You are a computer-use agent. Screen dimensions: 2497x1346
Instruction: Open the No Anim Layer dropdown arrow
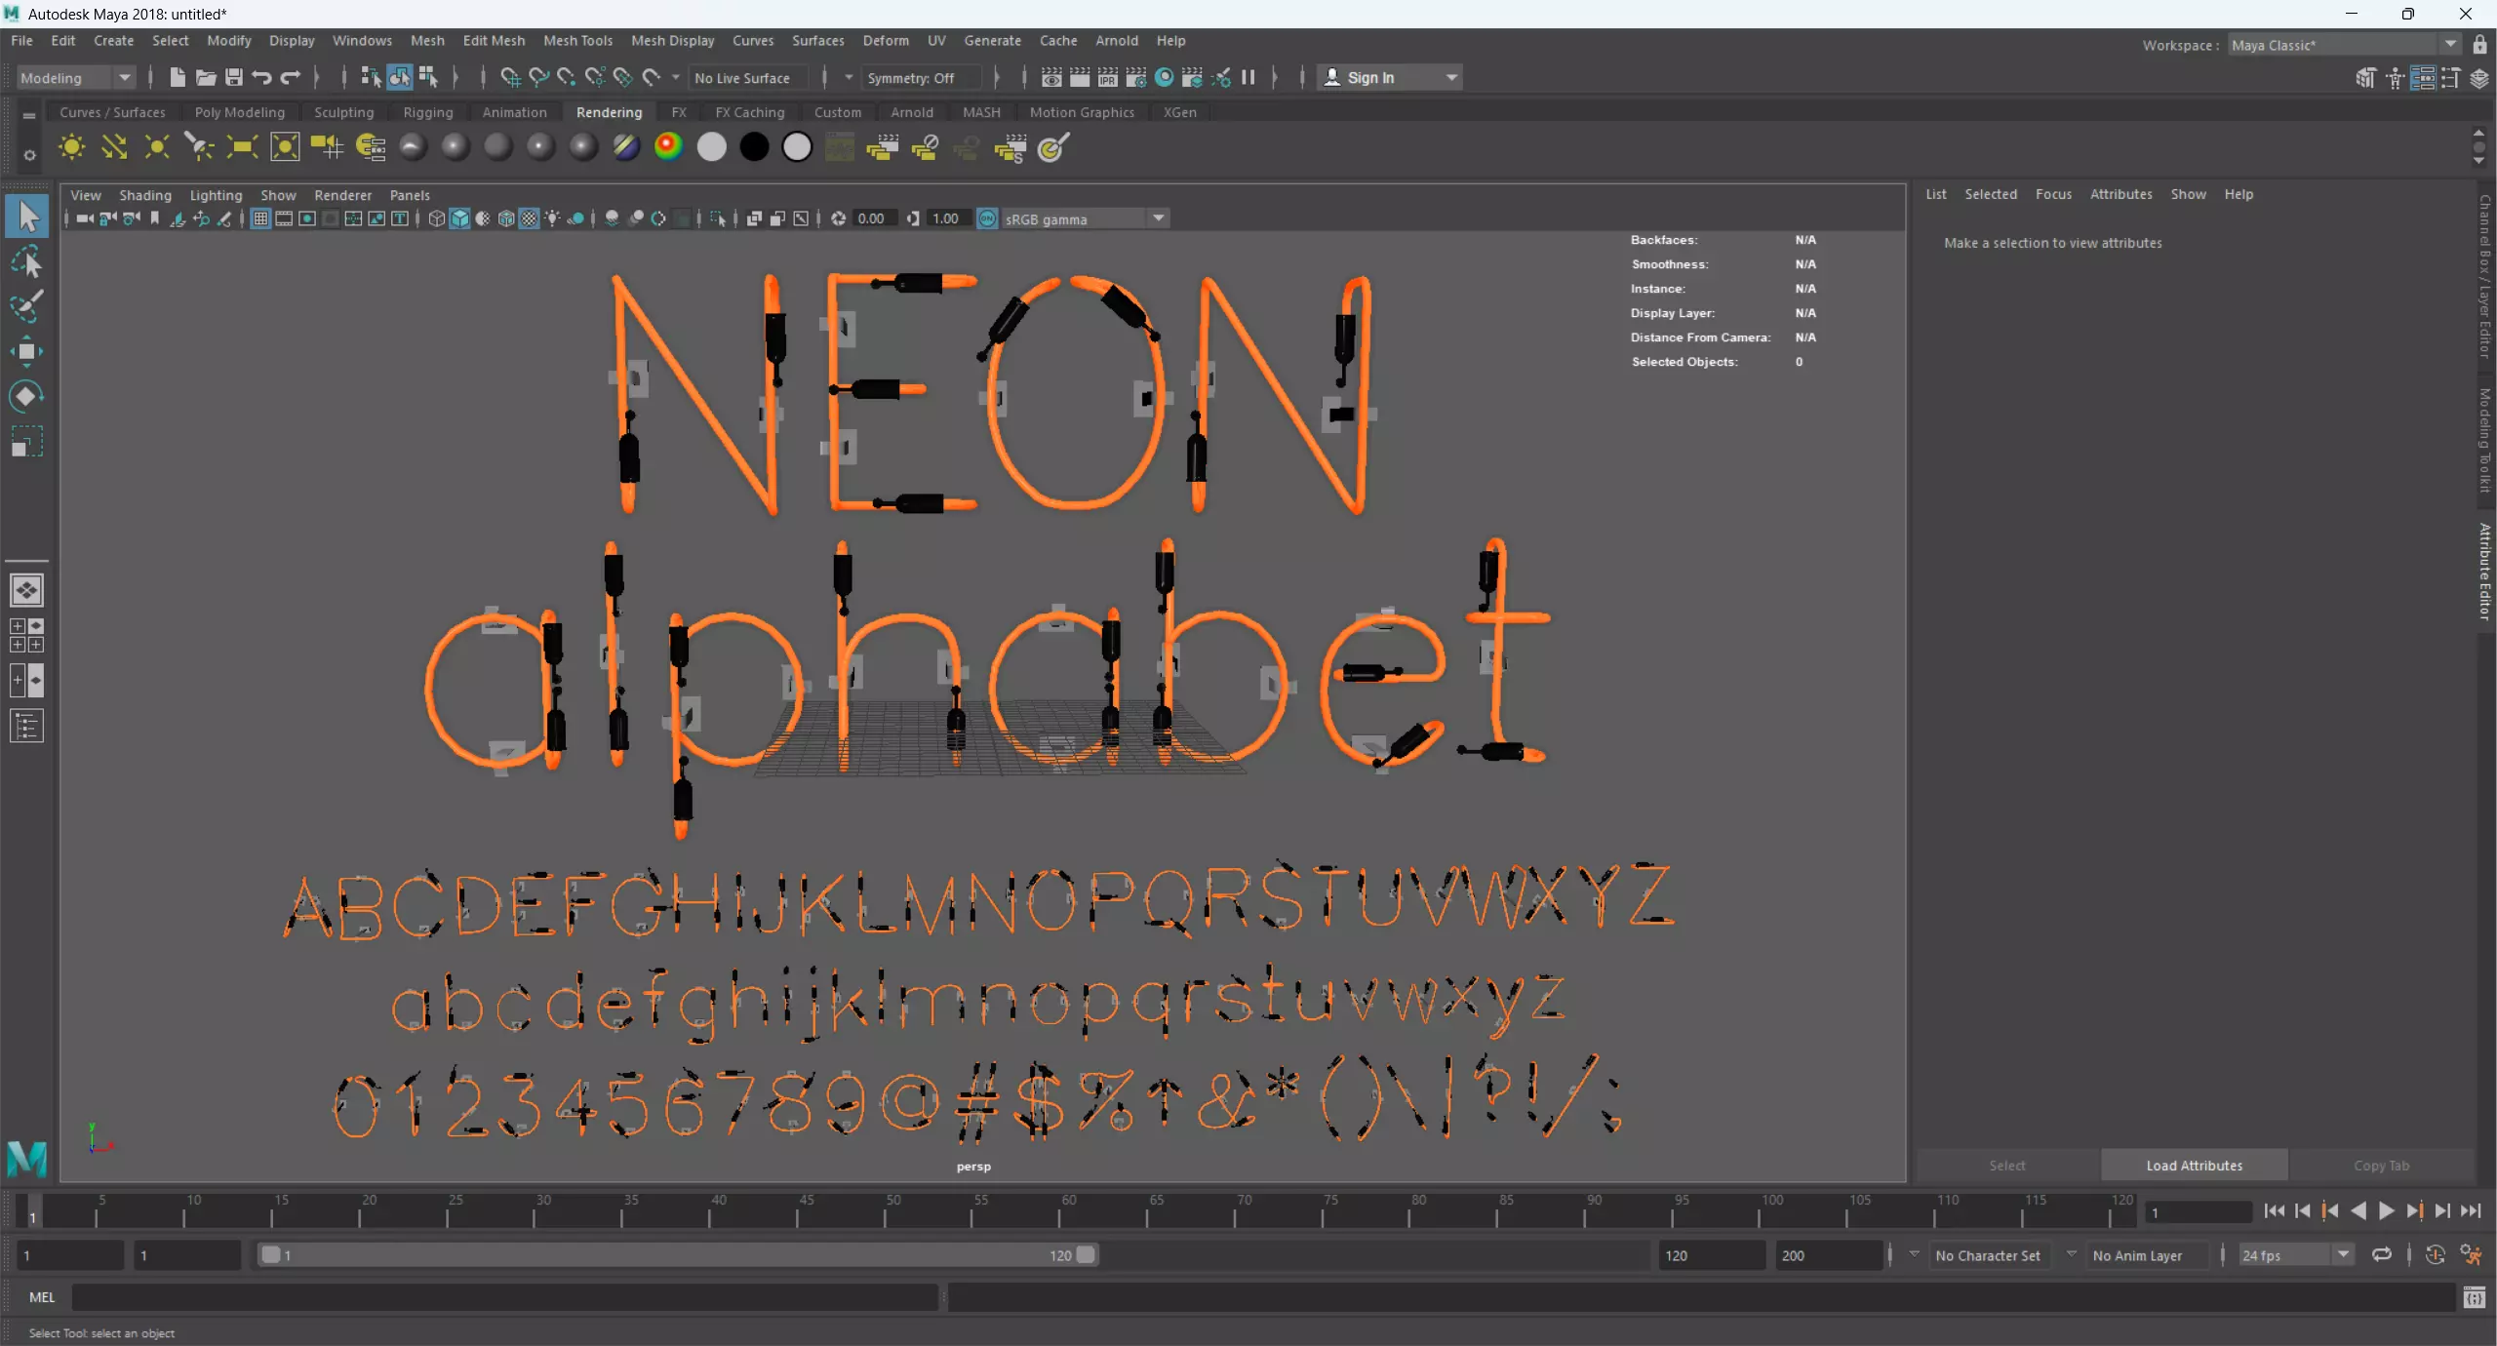(x=2071, y=1255)
